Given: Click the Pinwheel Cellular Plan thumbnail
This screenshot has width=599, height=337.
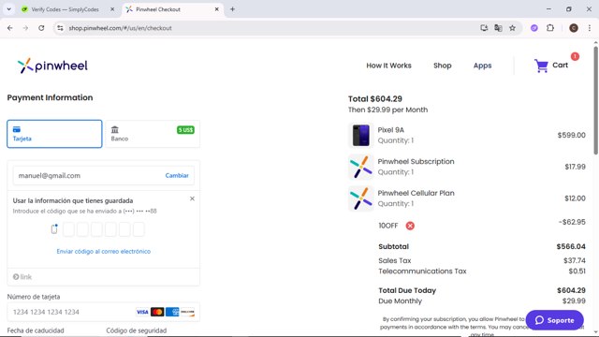Looking at the screenshot, I should tap(360, 198).
